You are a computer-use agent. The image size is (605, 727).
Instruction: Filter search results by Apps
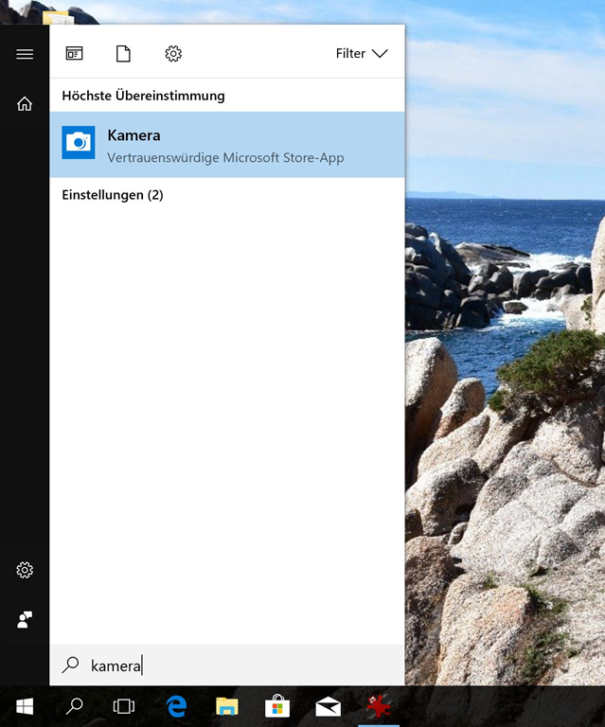pyautogui.click(x=75, y=54)
